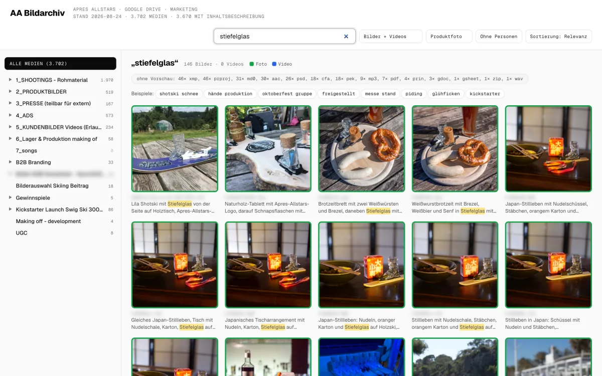The width and height of the screenshot is (602, 376).
Task: Open the Brotzeitbrett mit zwei Weißwürsten thumbnail
Action: pos(362,148)
